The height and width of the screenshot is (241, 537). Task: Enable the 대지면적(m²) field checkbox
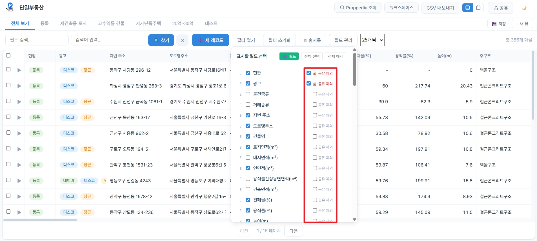click(x=248, y=157)
